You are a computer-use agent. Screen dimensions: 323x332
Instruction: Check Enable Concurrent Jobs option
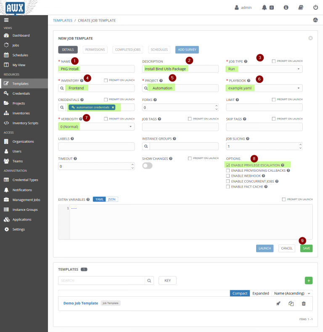228,181
